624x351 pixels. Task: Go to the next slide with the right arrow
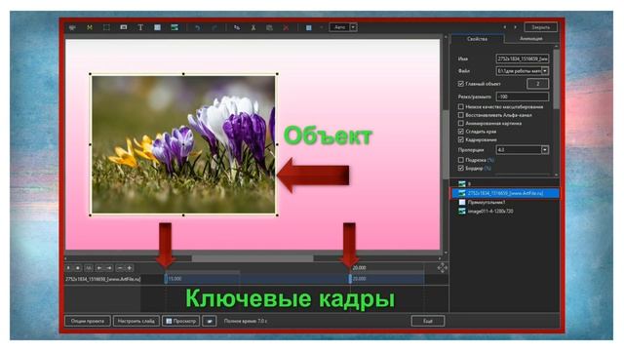[516, 27]
